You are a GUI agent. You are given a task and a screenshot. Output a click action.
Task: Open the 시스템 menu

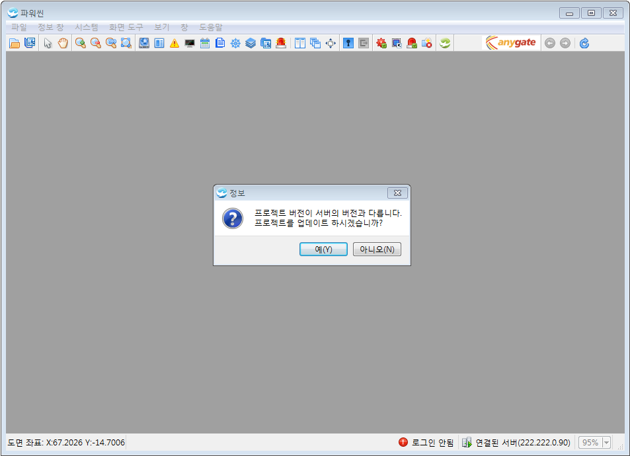tap(87, 27)
